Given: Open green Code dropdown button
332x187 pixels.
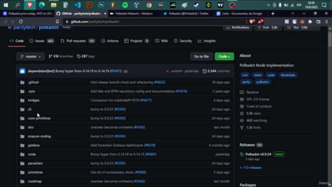Looking at the screenshot, I should click(224, 57).
